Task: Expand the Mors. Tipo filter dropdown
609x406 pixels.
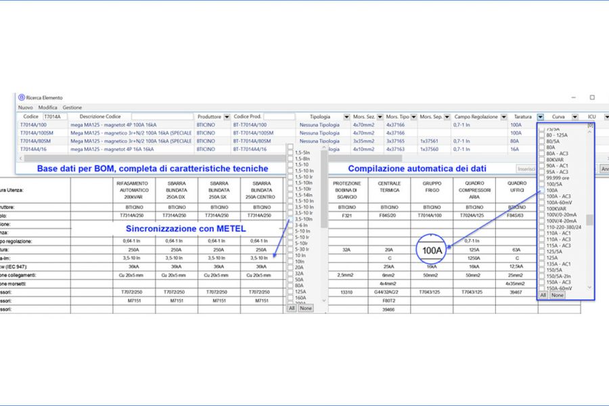Action: [413, 117]
